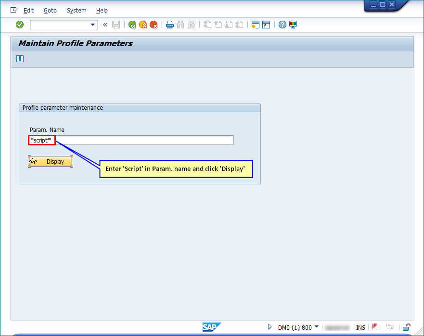The width and height of the screenshot is (424, 336).
Task: Create a new SAP session with the sessions icon
Action: (255, 25)
